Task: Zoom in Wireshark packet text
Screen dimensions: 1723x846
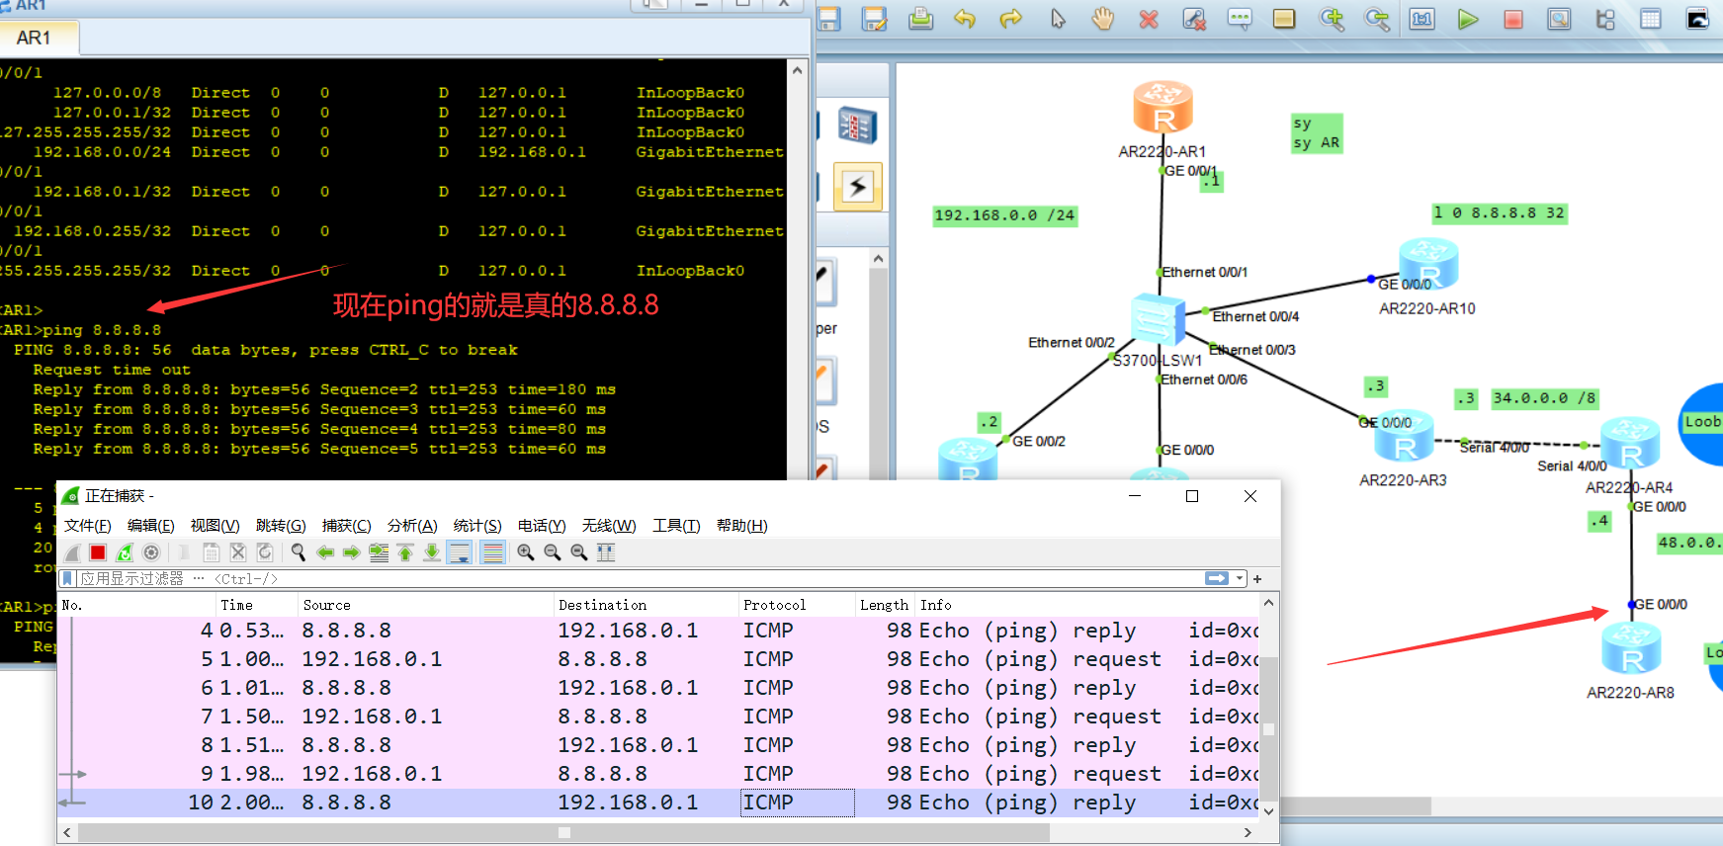Action: coord(526,552)
